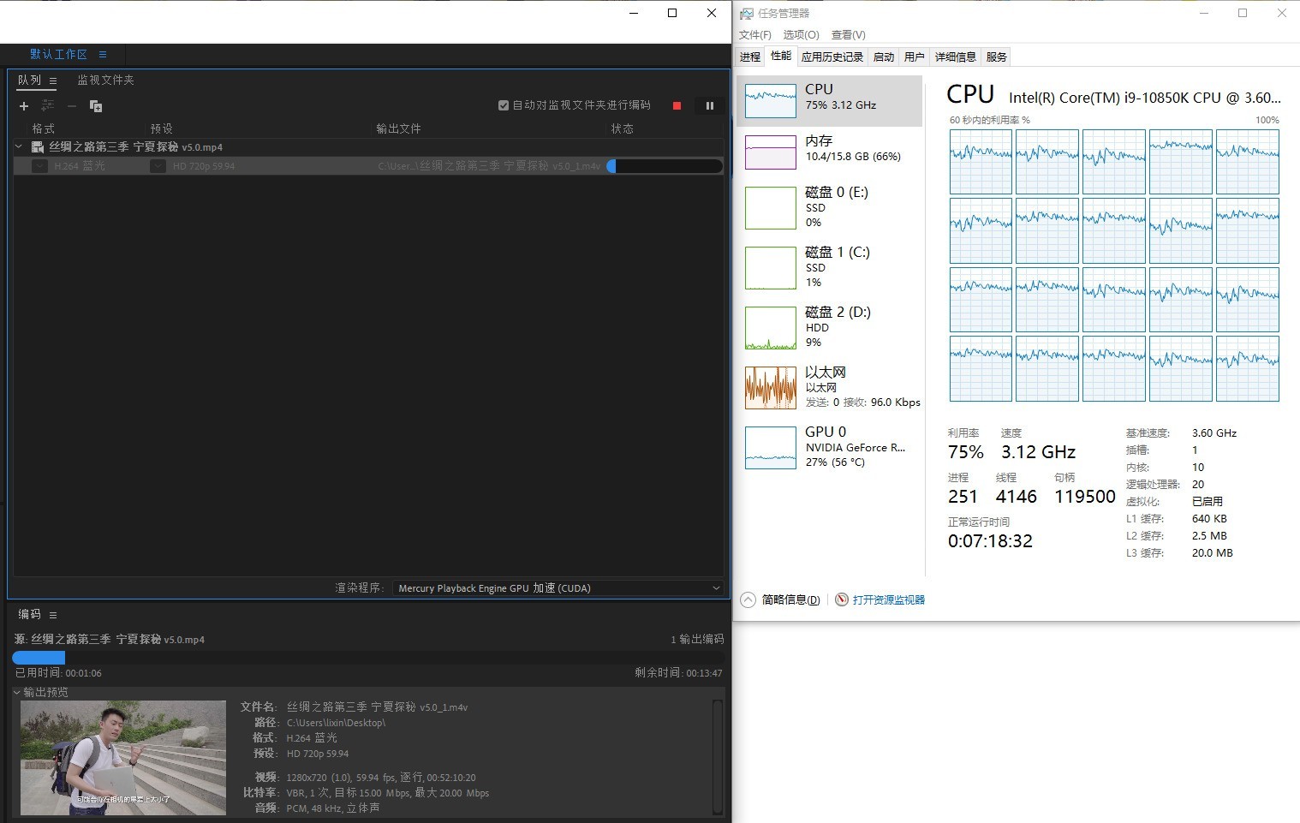The image size is (1300, 823).
Task: Collapse the 输出预览 section
Action: [17, 692]
